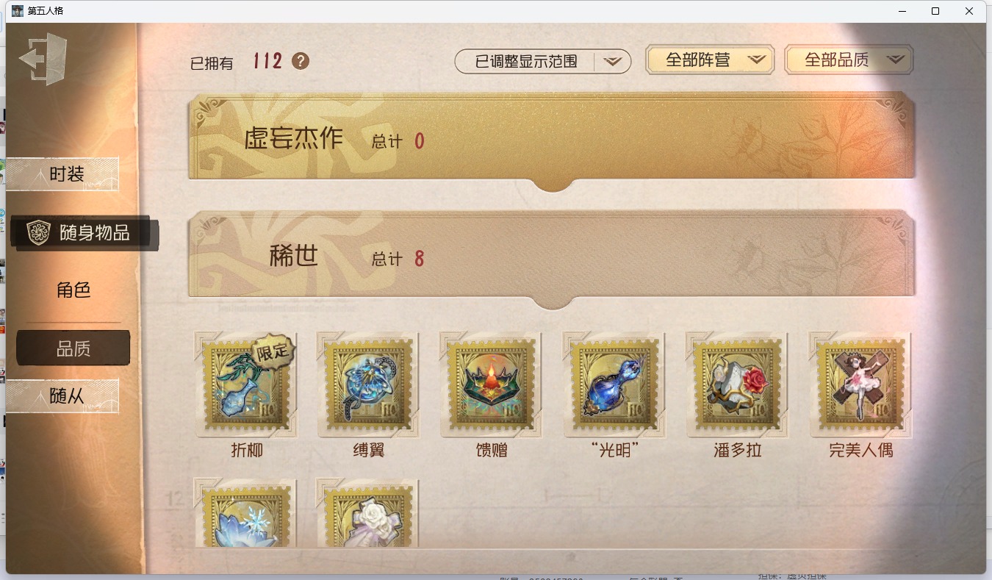
Task: Sort by 角色 in sidebar
Action: [73, 290]
